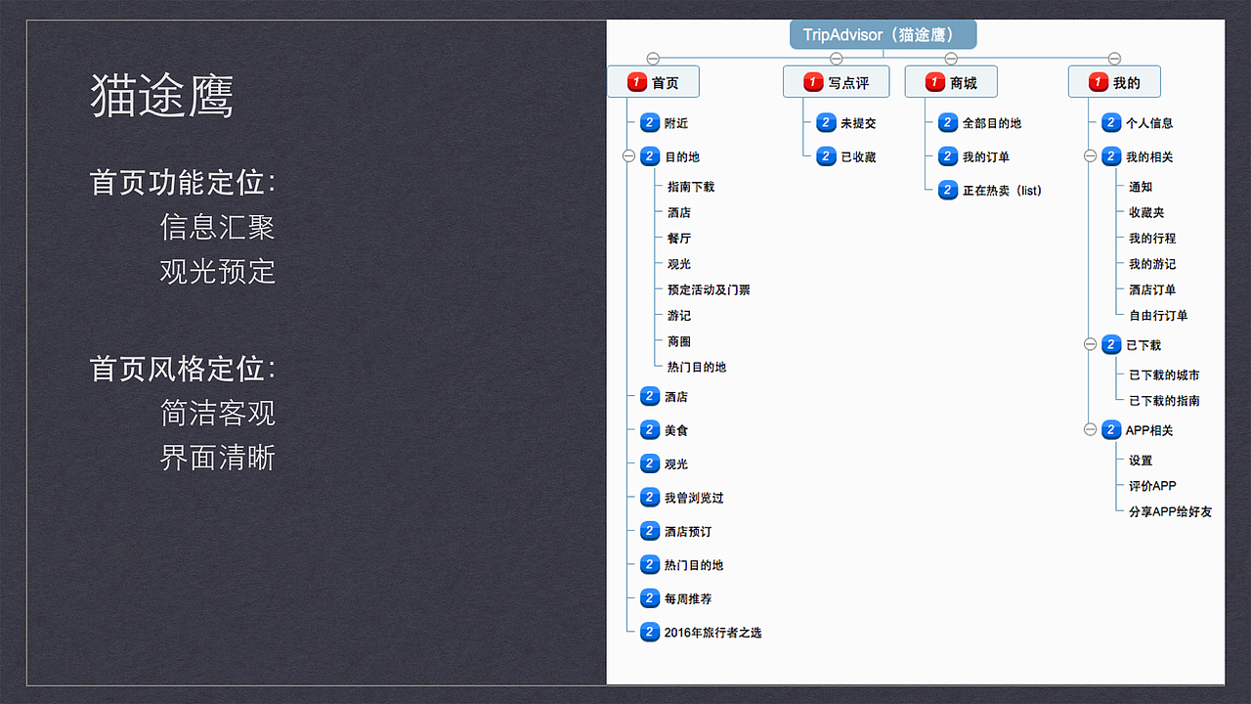Click the red priority 1 icon on 写点评
This screenshot has width=1251, height=704.
tap(813, 83)
